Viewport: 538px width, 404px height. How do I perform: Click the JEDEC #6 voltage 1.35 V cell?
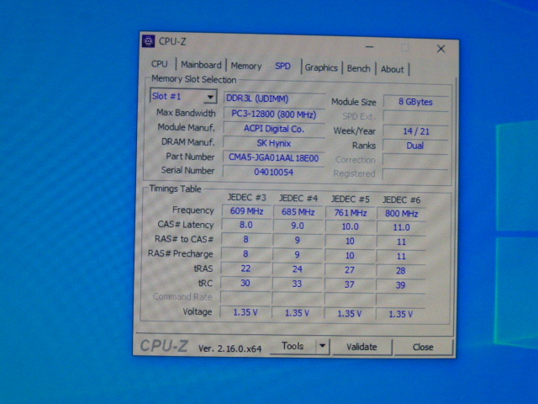(400, 314)
